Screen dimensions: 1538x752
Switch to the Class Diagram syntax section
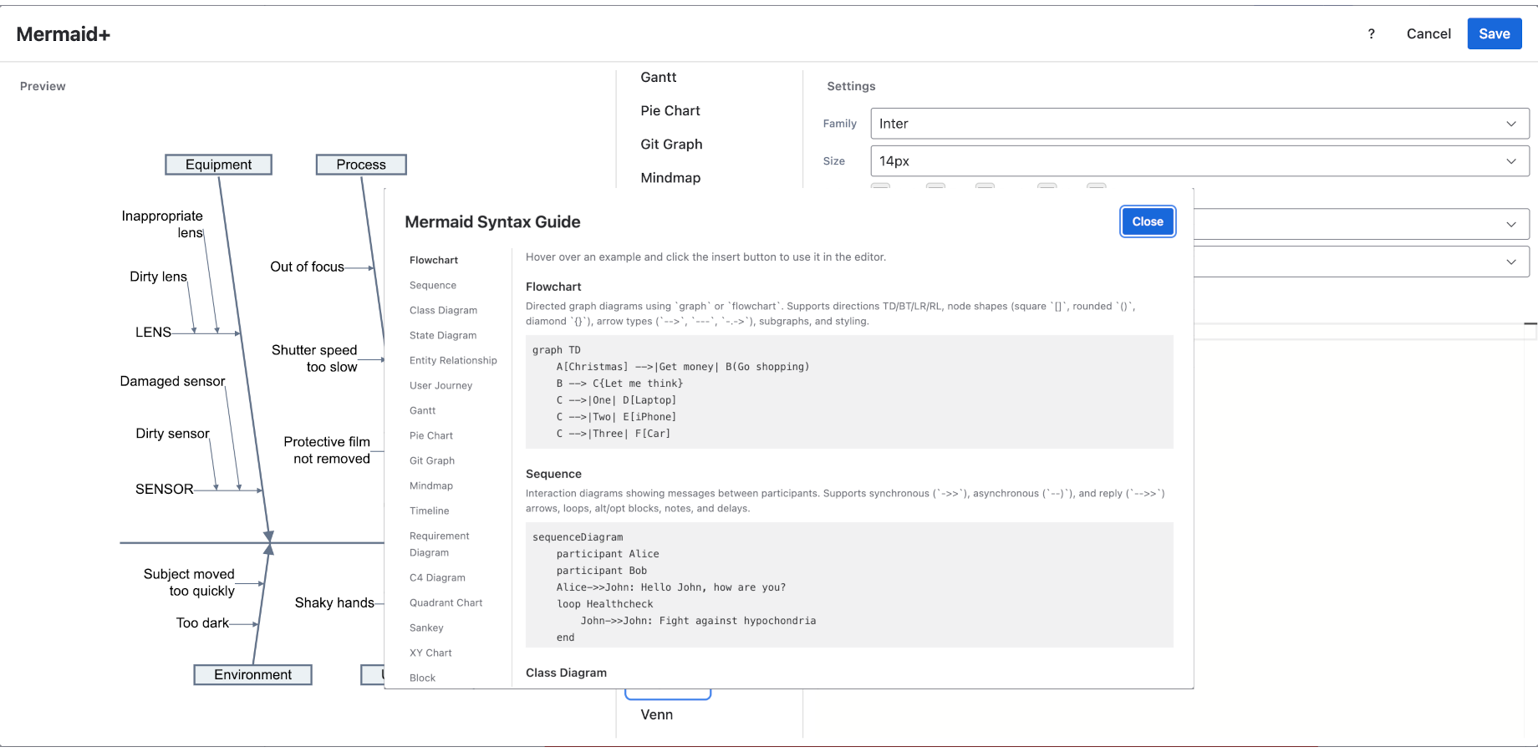coord(443,310)
